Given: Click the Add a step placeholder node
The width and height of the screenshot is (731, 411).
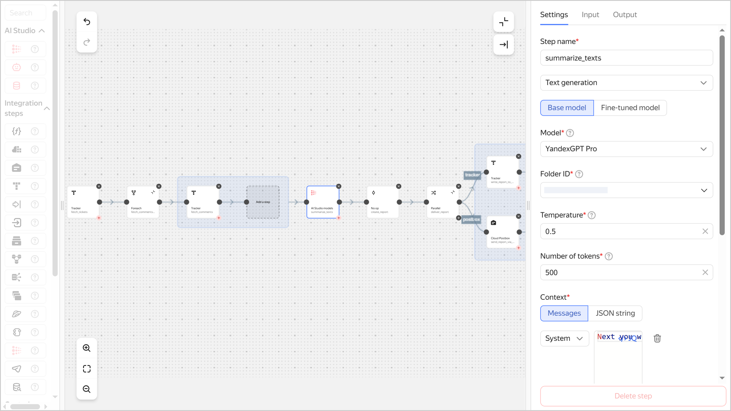Looking at the screenshot, I should point(262,202).
